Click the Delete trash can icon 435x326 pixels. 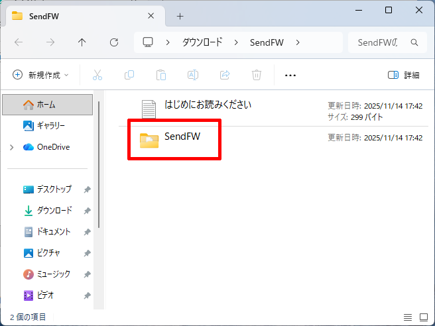coord(256,75)
